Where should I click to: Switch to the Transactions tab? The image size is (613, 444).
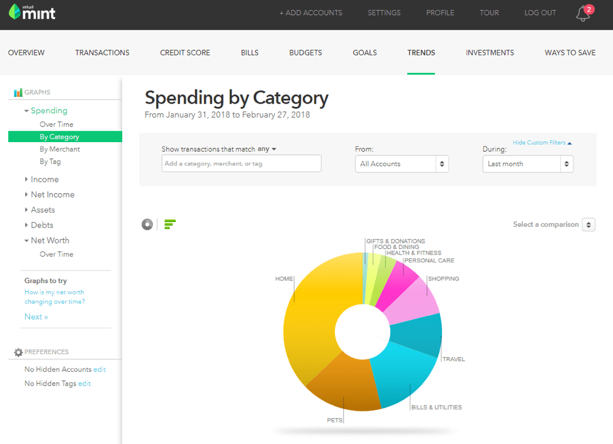click(x=102, y=53)
